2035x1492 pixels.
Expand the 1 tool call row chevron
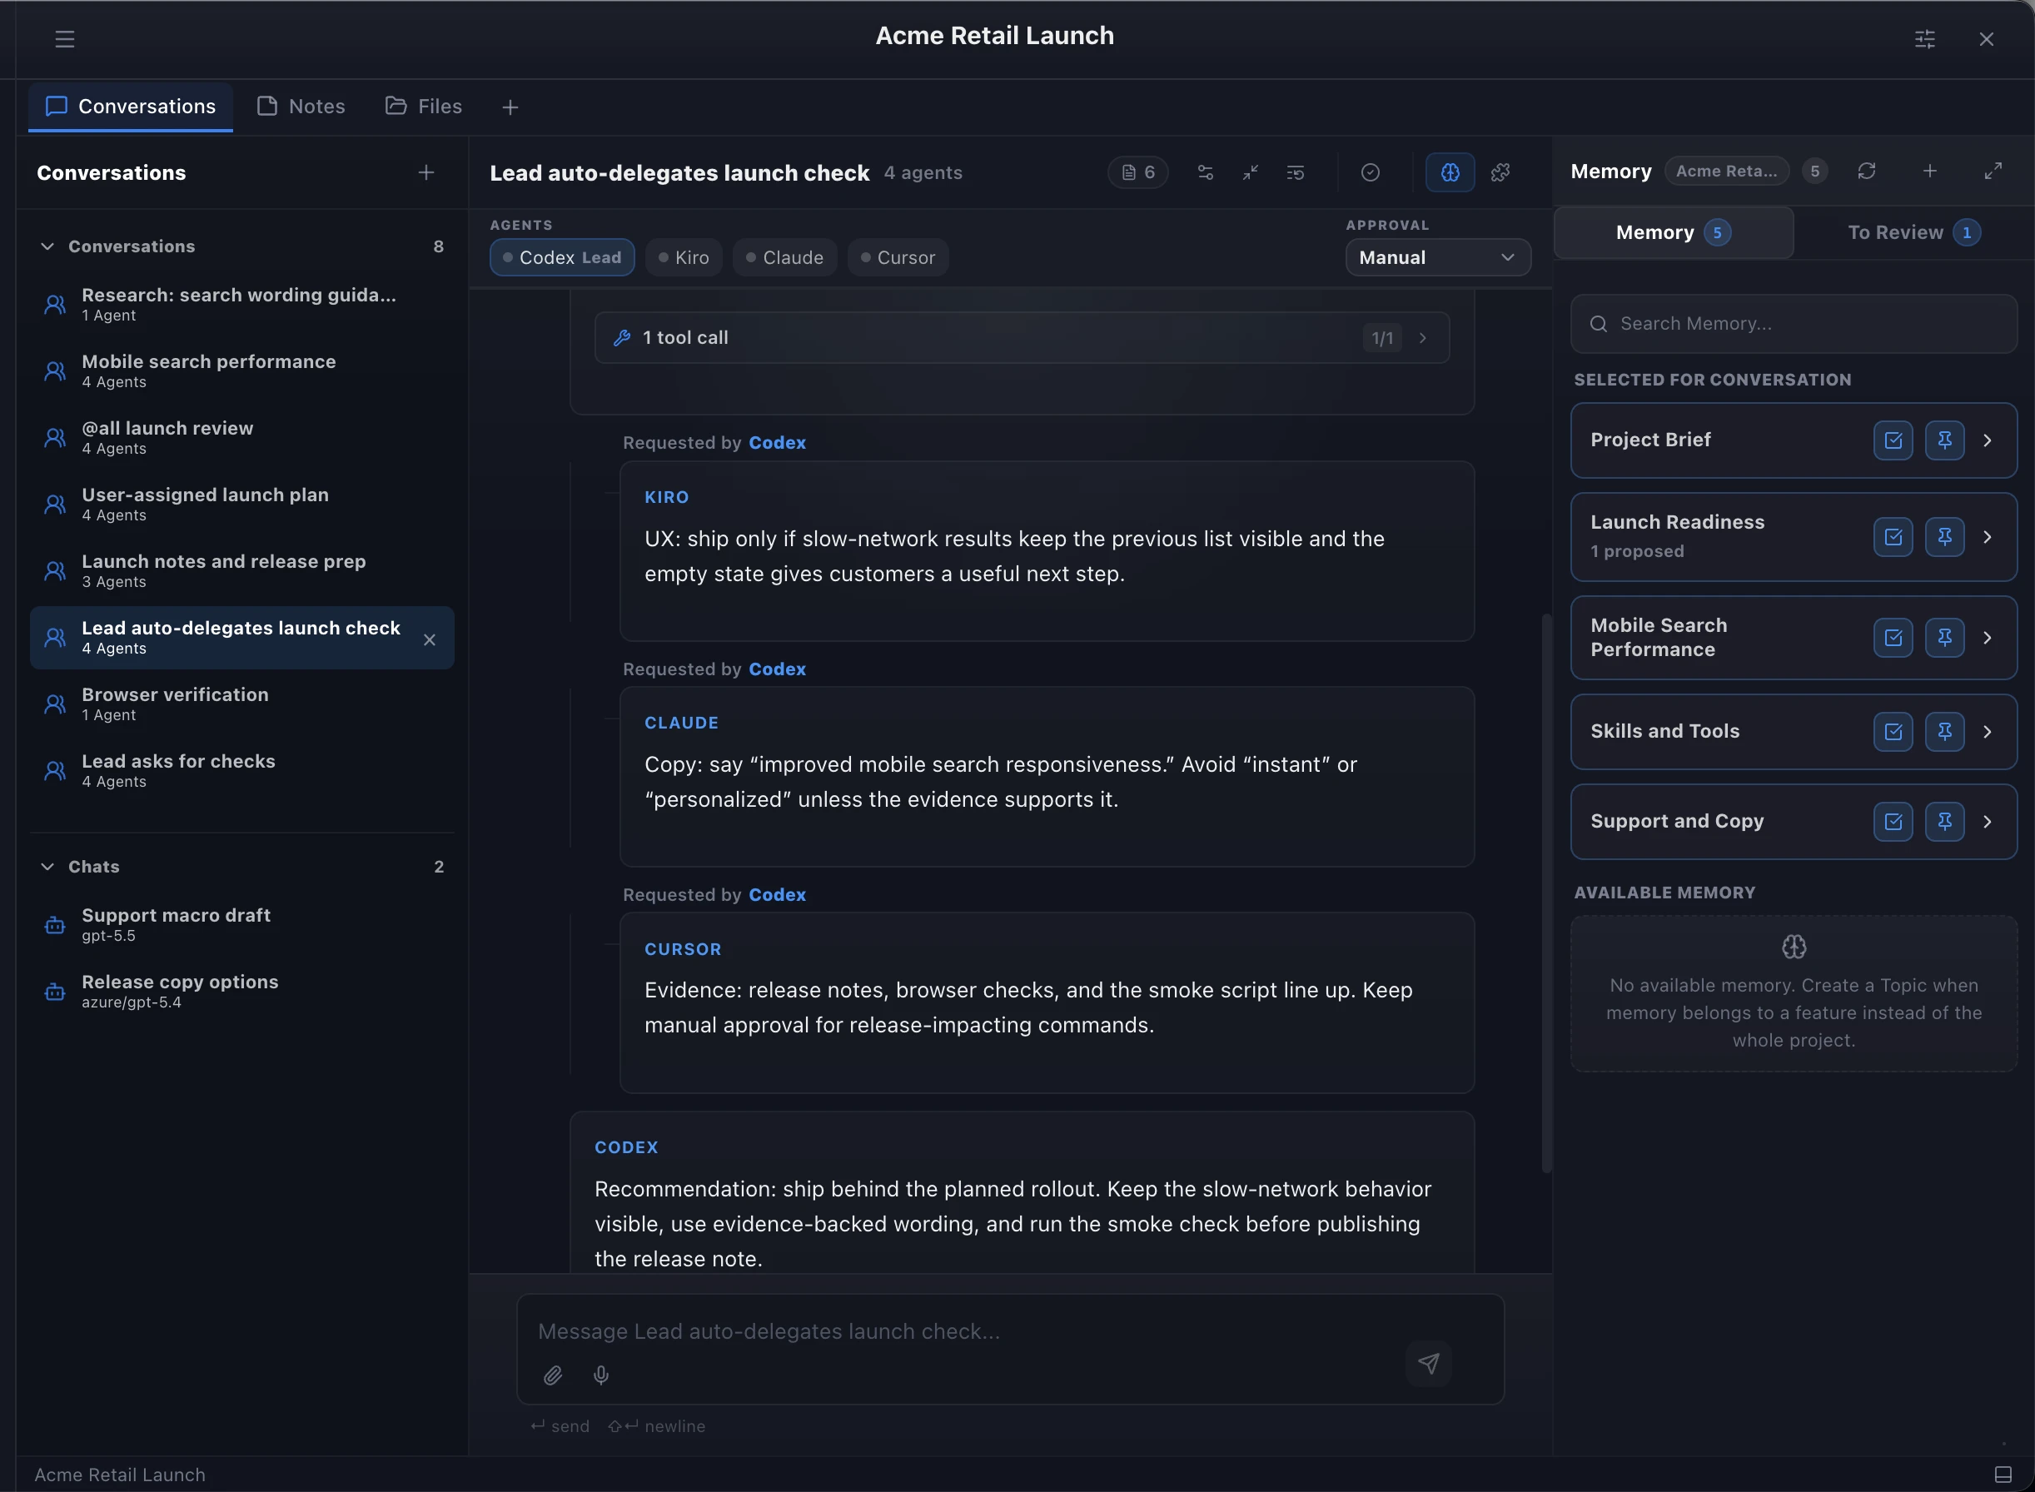coord(1423,338)
